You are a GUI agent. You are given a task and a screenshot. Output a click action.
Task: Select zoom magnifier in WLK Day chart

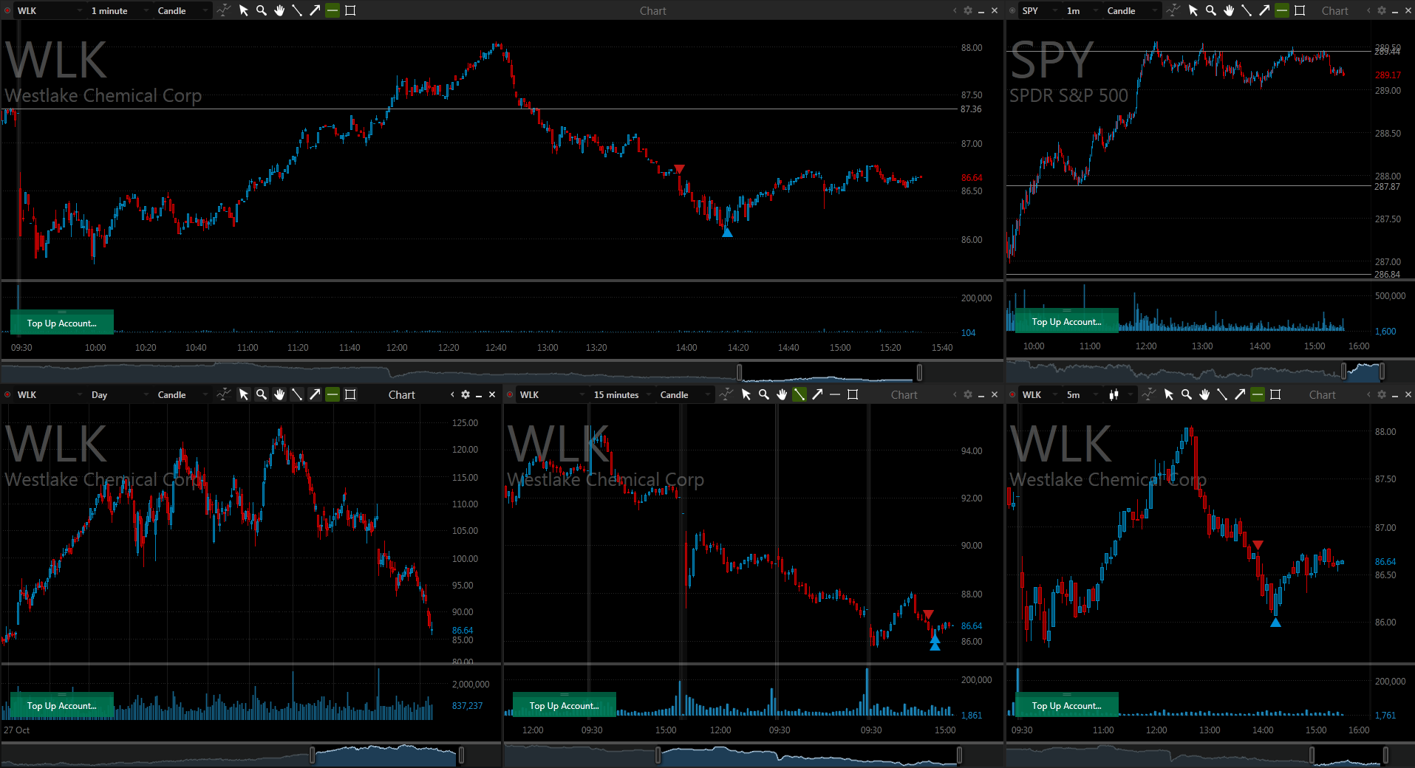tap(262, 394)
